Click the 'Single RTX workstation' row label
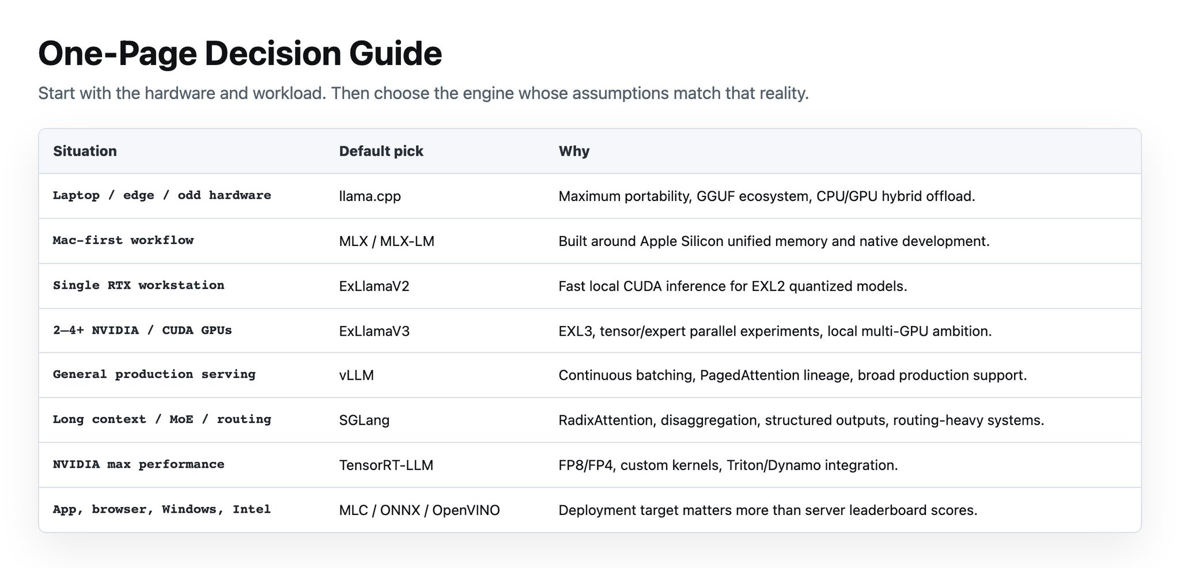The image size is (1180, 568). 138,285
